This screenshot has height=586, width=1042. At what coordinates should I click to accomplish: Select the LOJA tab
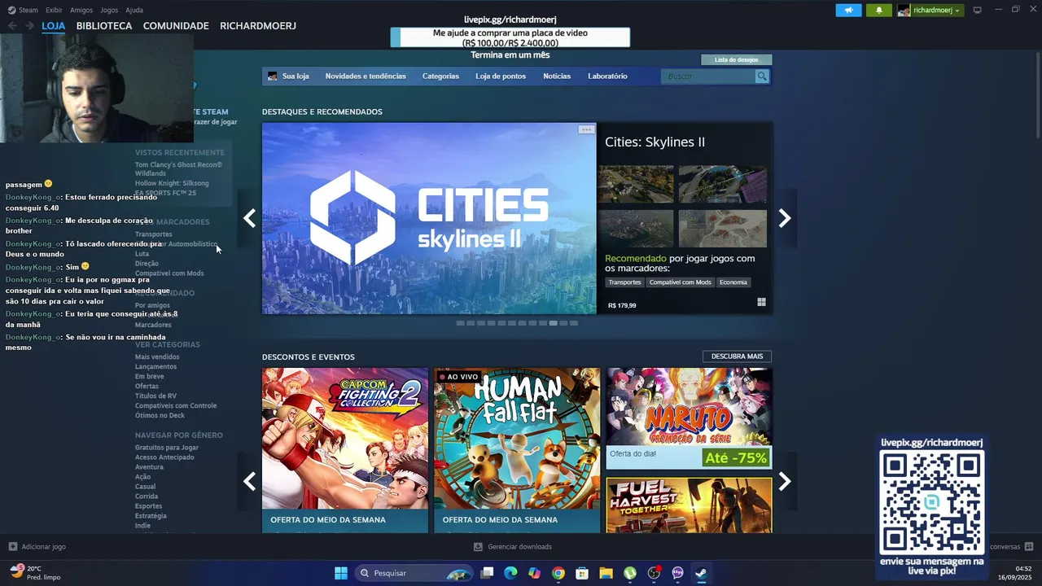(53, 26)
